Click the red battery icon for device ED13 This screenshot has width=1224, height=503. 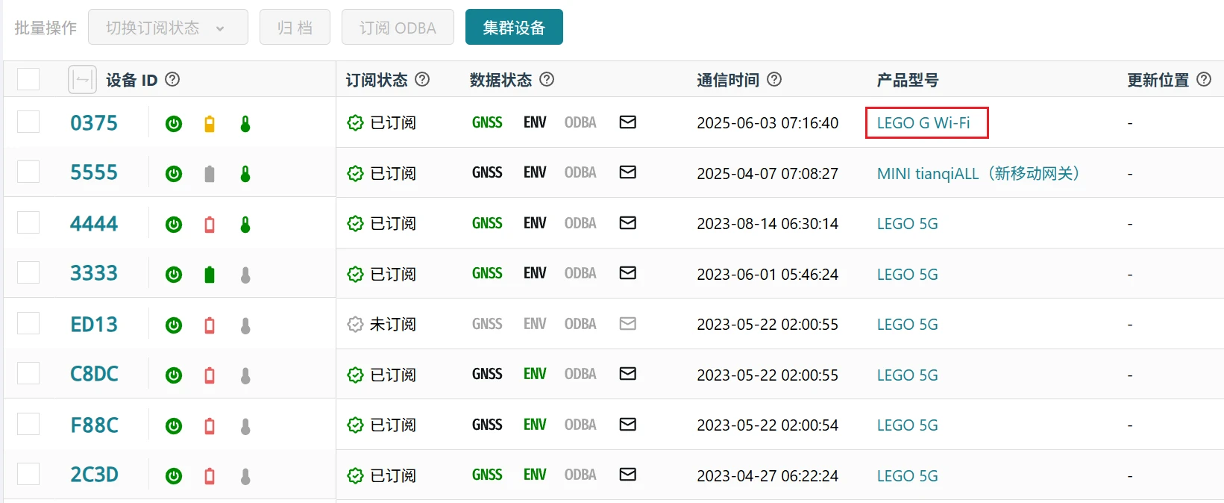(210, 325)
